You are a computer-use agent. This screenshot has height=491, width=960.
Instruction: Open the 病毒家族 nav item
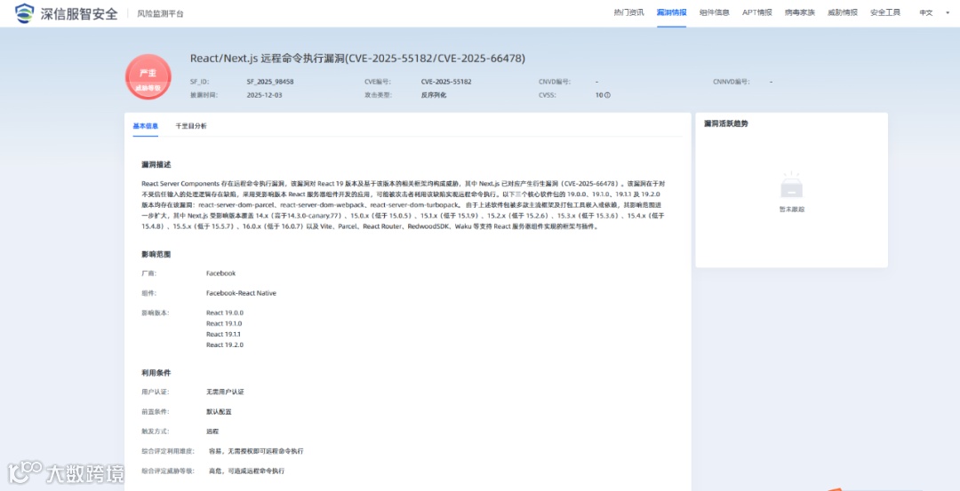click(800, 12)
